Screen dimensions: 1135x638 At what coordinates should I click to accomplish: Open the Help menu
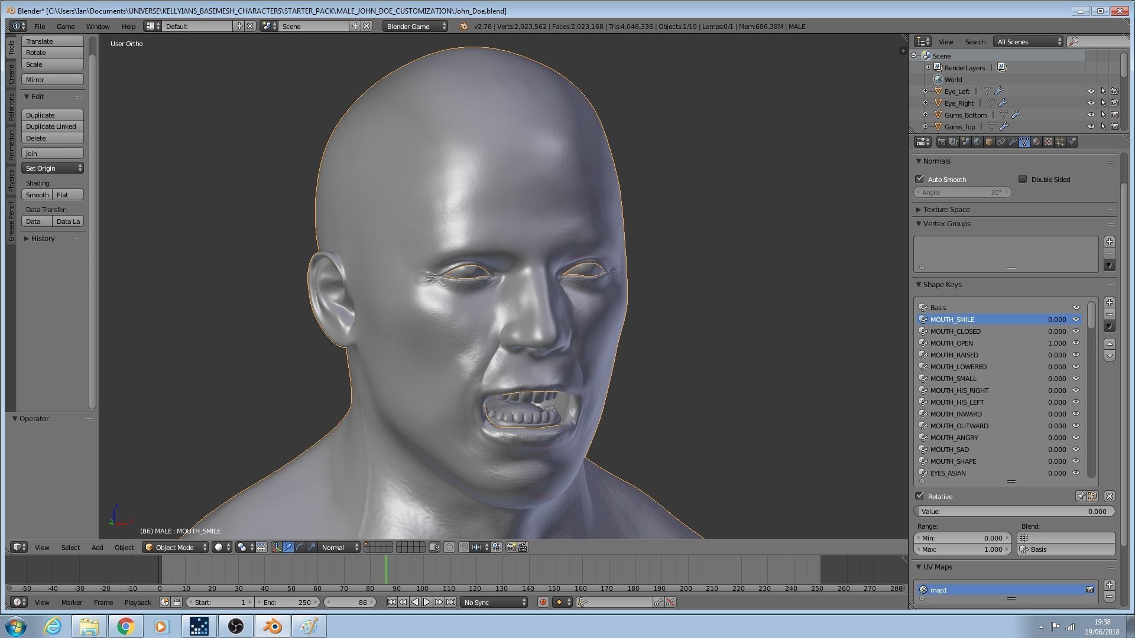128,26
